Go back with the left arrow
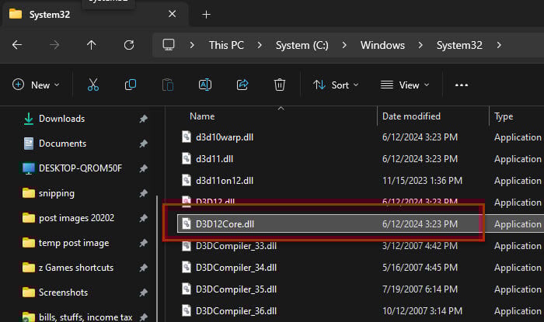This screenshot has height=322, width=544. pyautogui.click(x=17, y=45)
